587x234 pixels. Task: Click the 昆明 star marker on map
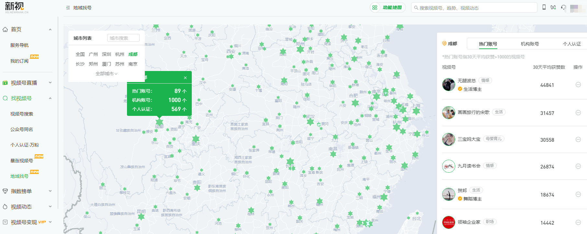click(x=141, y=217)
